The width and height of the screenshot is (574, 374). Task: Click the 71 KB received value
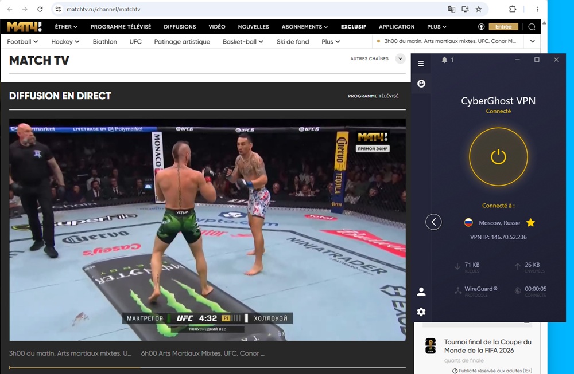click(472, 265)
